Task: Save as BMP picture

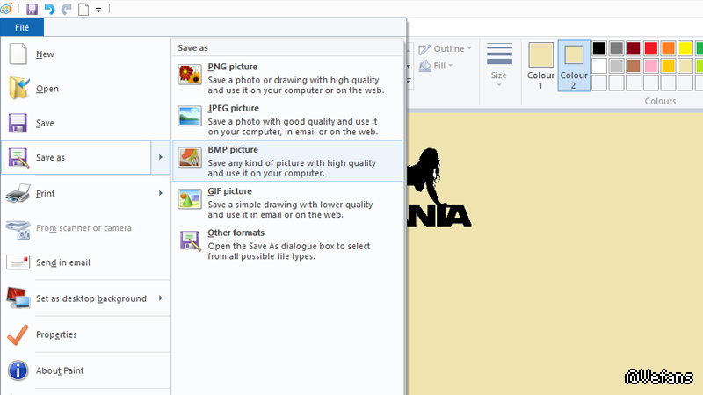Action: pyautogui.click(x=287, y=161)
